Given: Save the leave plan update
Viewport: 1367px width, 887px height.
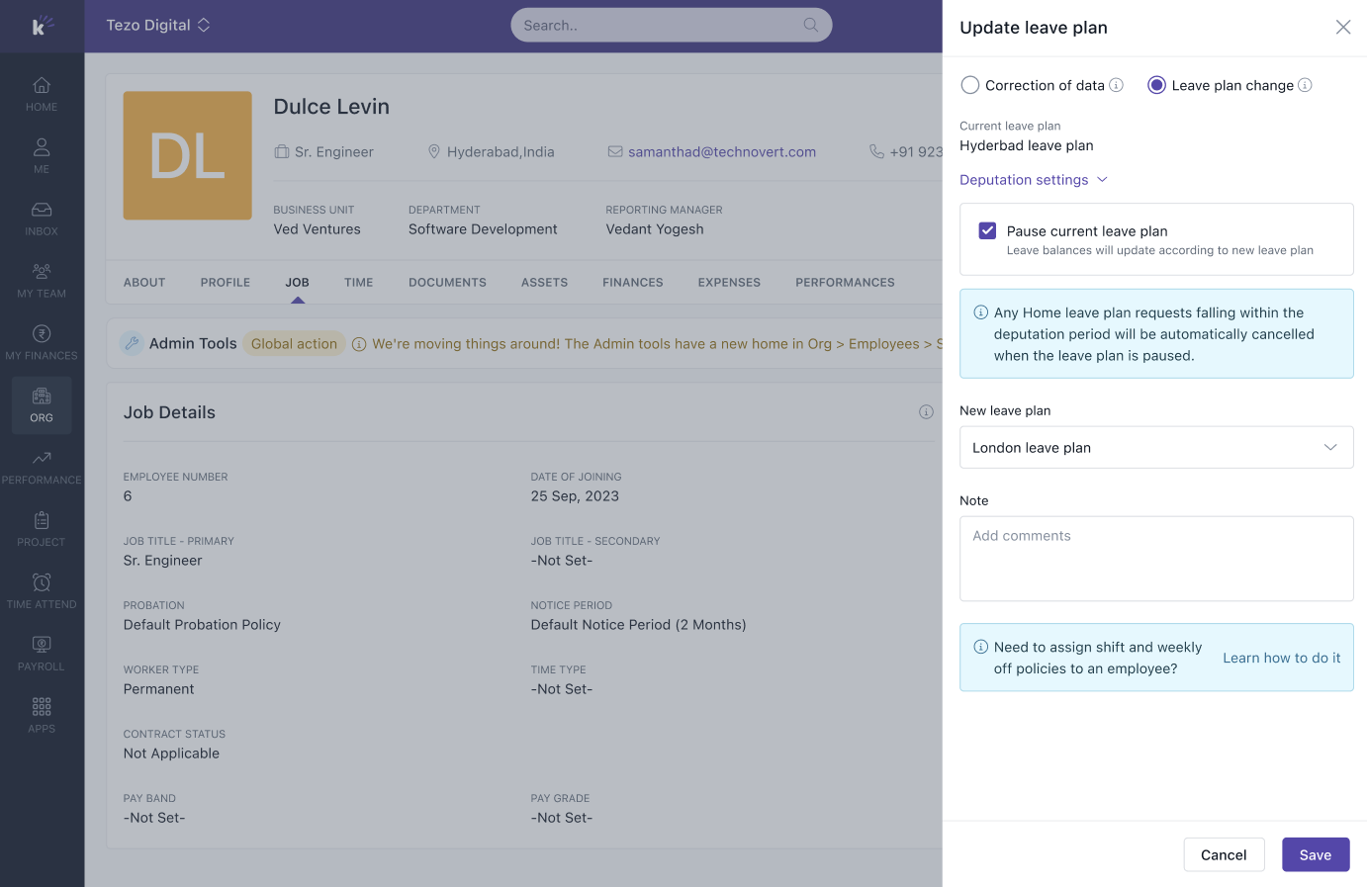Looking at the screenshot, I should click(1315, 855).
